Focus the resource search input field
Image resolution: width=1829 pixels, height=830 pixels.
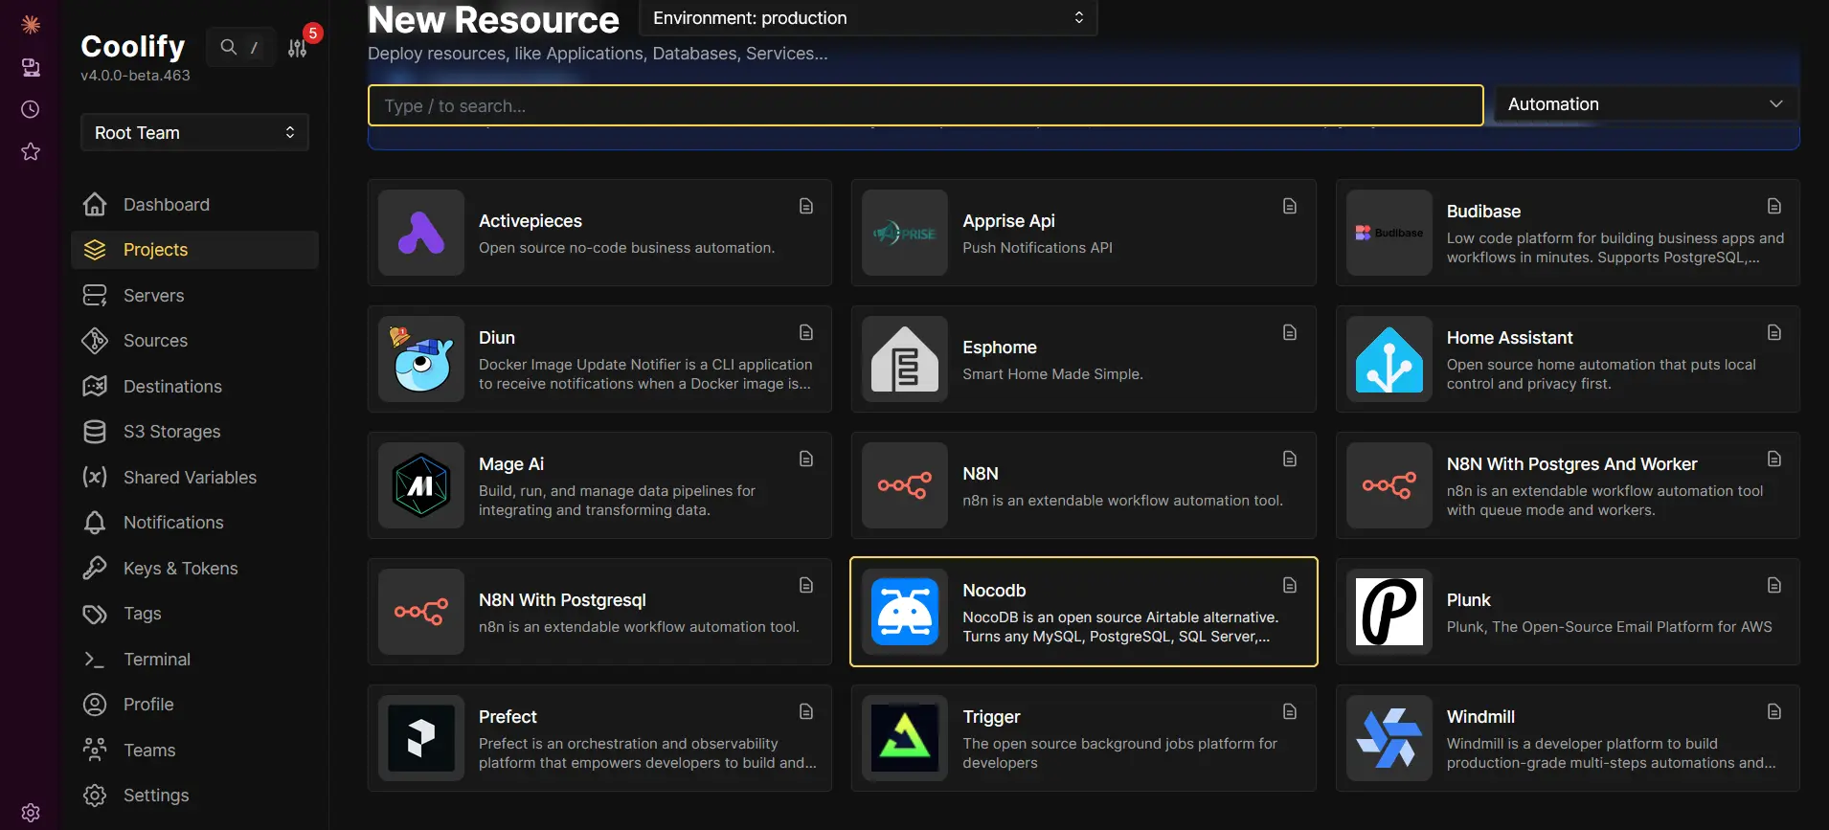pos(925,106)
